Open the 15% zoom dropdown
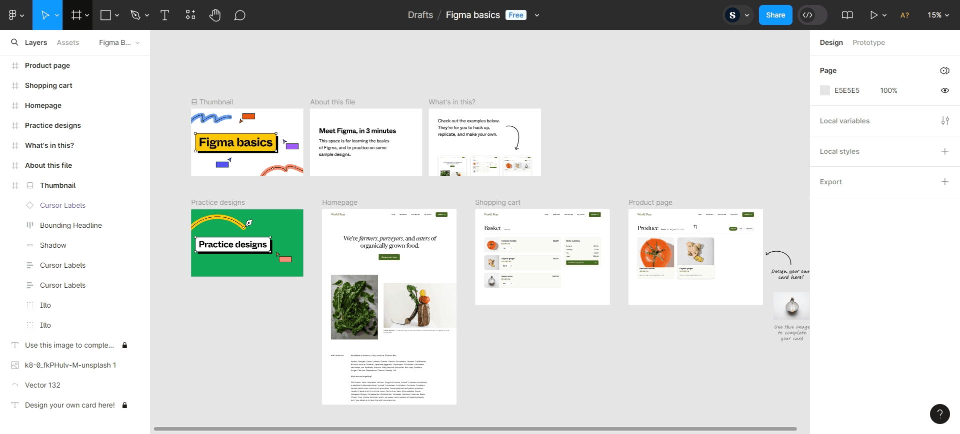The width and height of the screenshot is (960, 434). pos(938,15)
